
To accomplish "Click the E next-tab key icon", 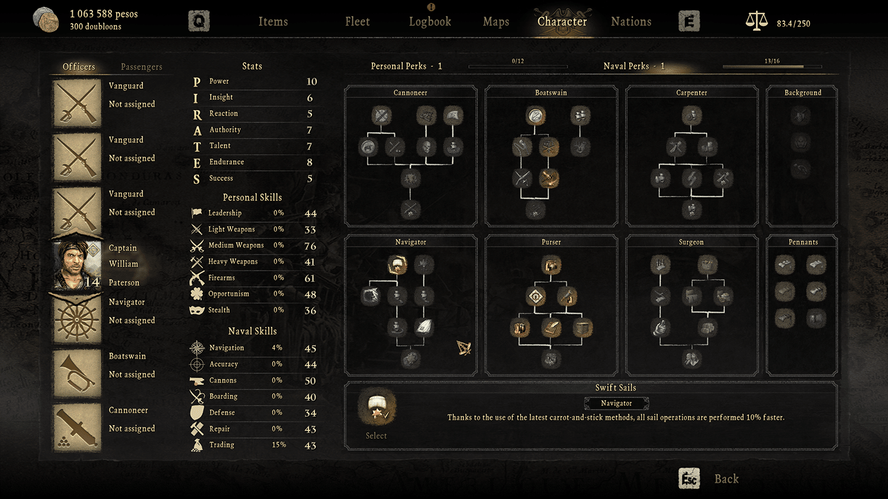I will click(689, 22).
